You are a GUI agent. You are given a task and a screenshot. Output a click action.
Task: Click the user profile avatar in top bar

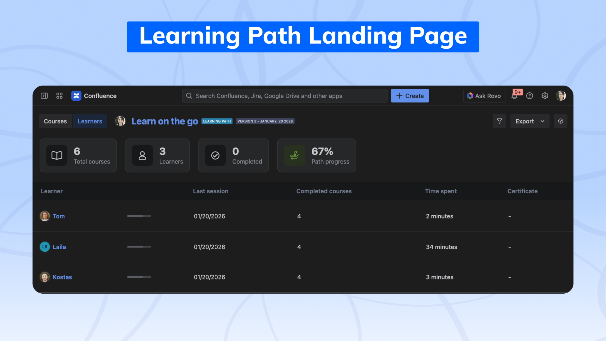561,96
